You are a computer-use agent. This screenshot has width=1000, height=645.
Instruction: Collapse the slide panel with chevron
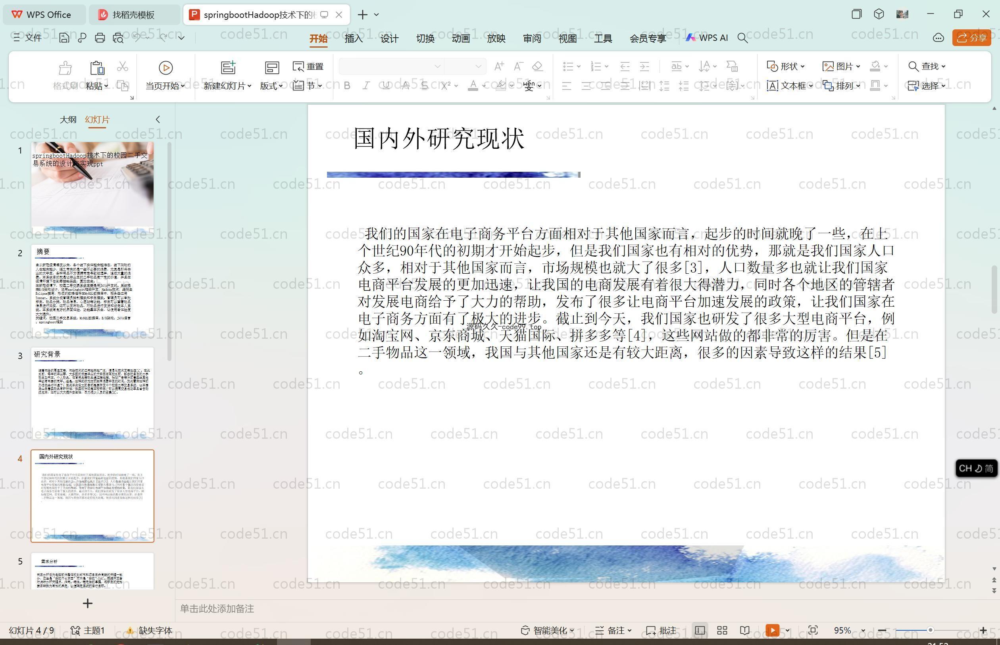(158, 119)
